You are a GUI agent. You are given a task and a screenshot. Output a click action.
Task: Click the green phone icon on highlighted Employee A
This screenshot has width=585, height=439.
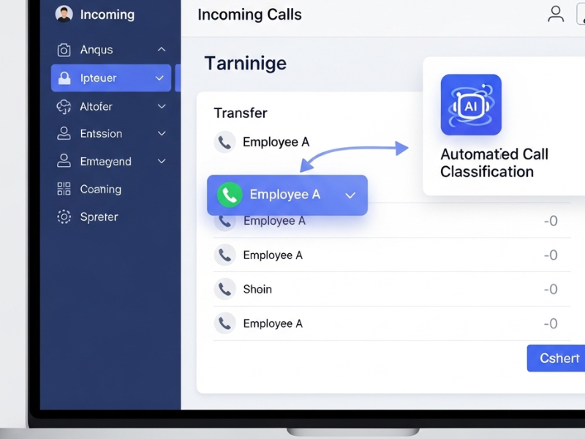[230, 195]
